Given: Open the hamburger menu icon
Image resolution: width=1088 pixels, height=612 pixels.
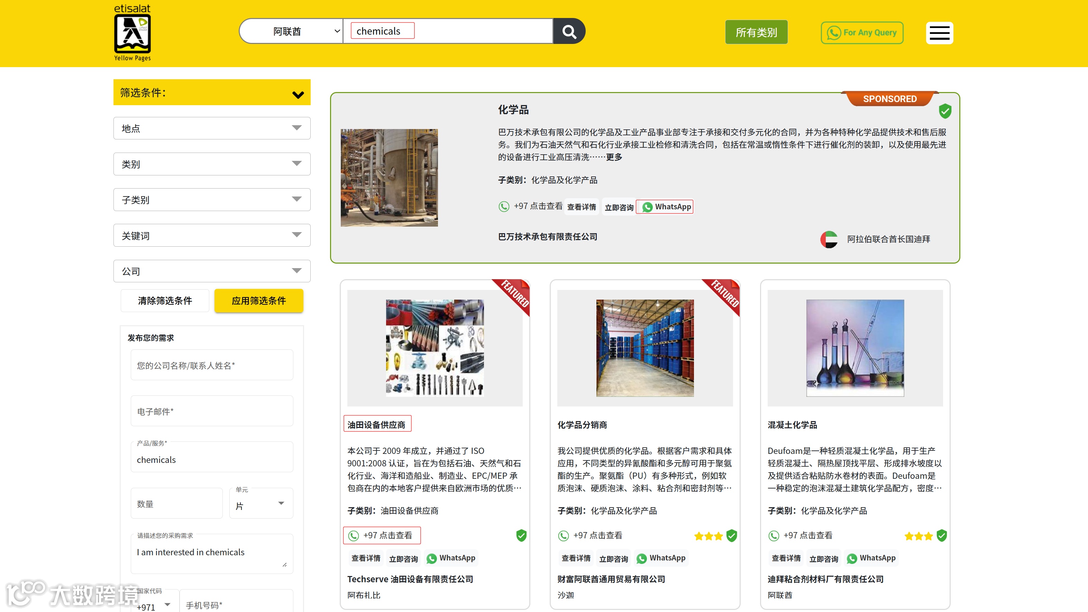Looking at the screenshot, I should [x=939, y=33].
